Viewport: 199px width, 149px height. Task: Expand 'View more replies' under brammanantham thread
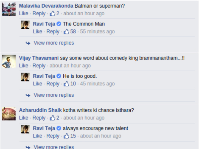click(x=54, y=95)
